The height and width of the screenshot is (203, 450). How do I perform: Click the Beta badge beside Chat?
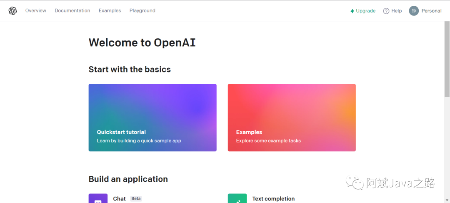pyautogui.click(x=136, y=199)
